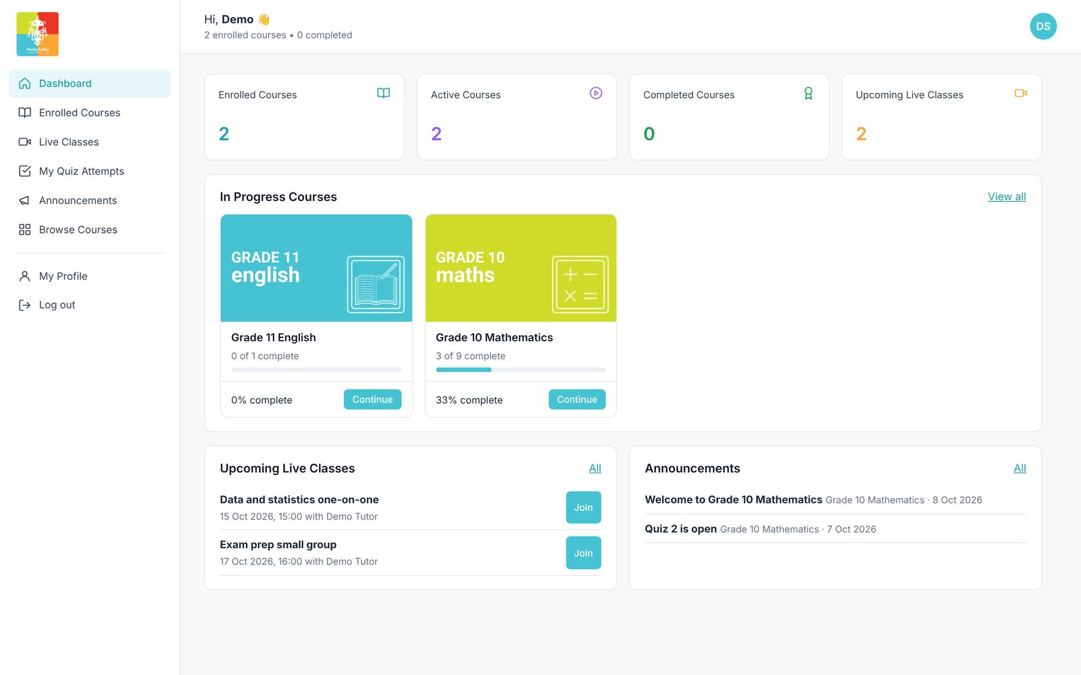The height and width of the screenshot is (675, 1081).
Task: Open Live Classes menu item
Action: tap(90, 142)
